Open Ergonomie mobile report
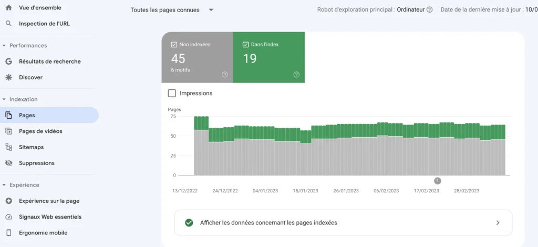The height and width of the screenshot is (247, 538). pos(43,233)
